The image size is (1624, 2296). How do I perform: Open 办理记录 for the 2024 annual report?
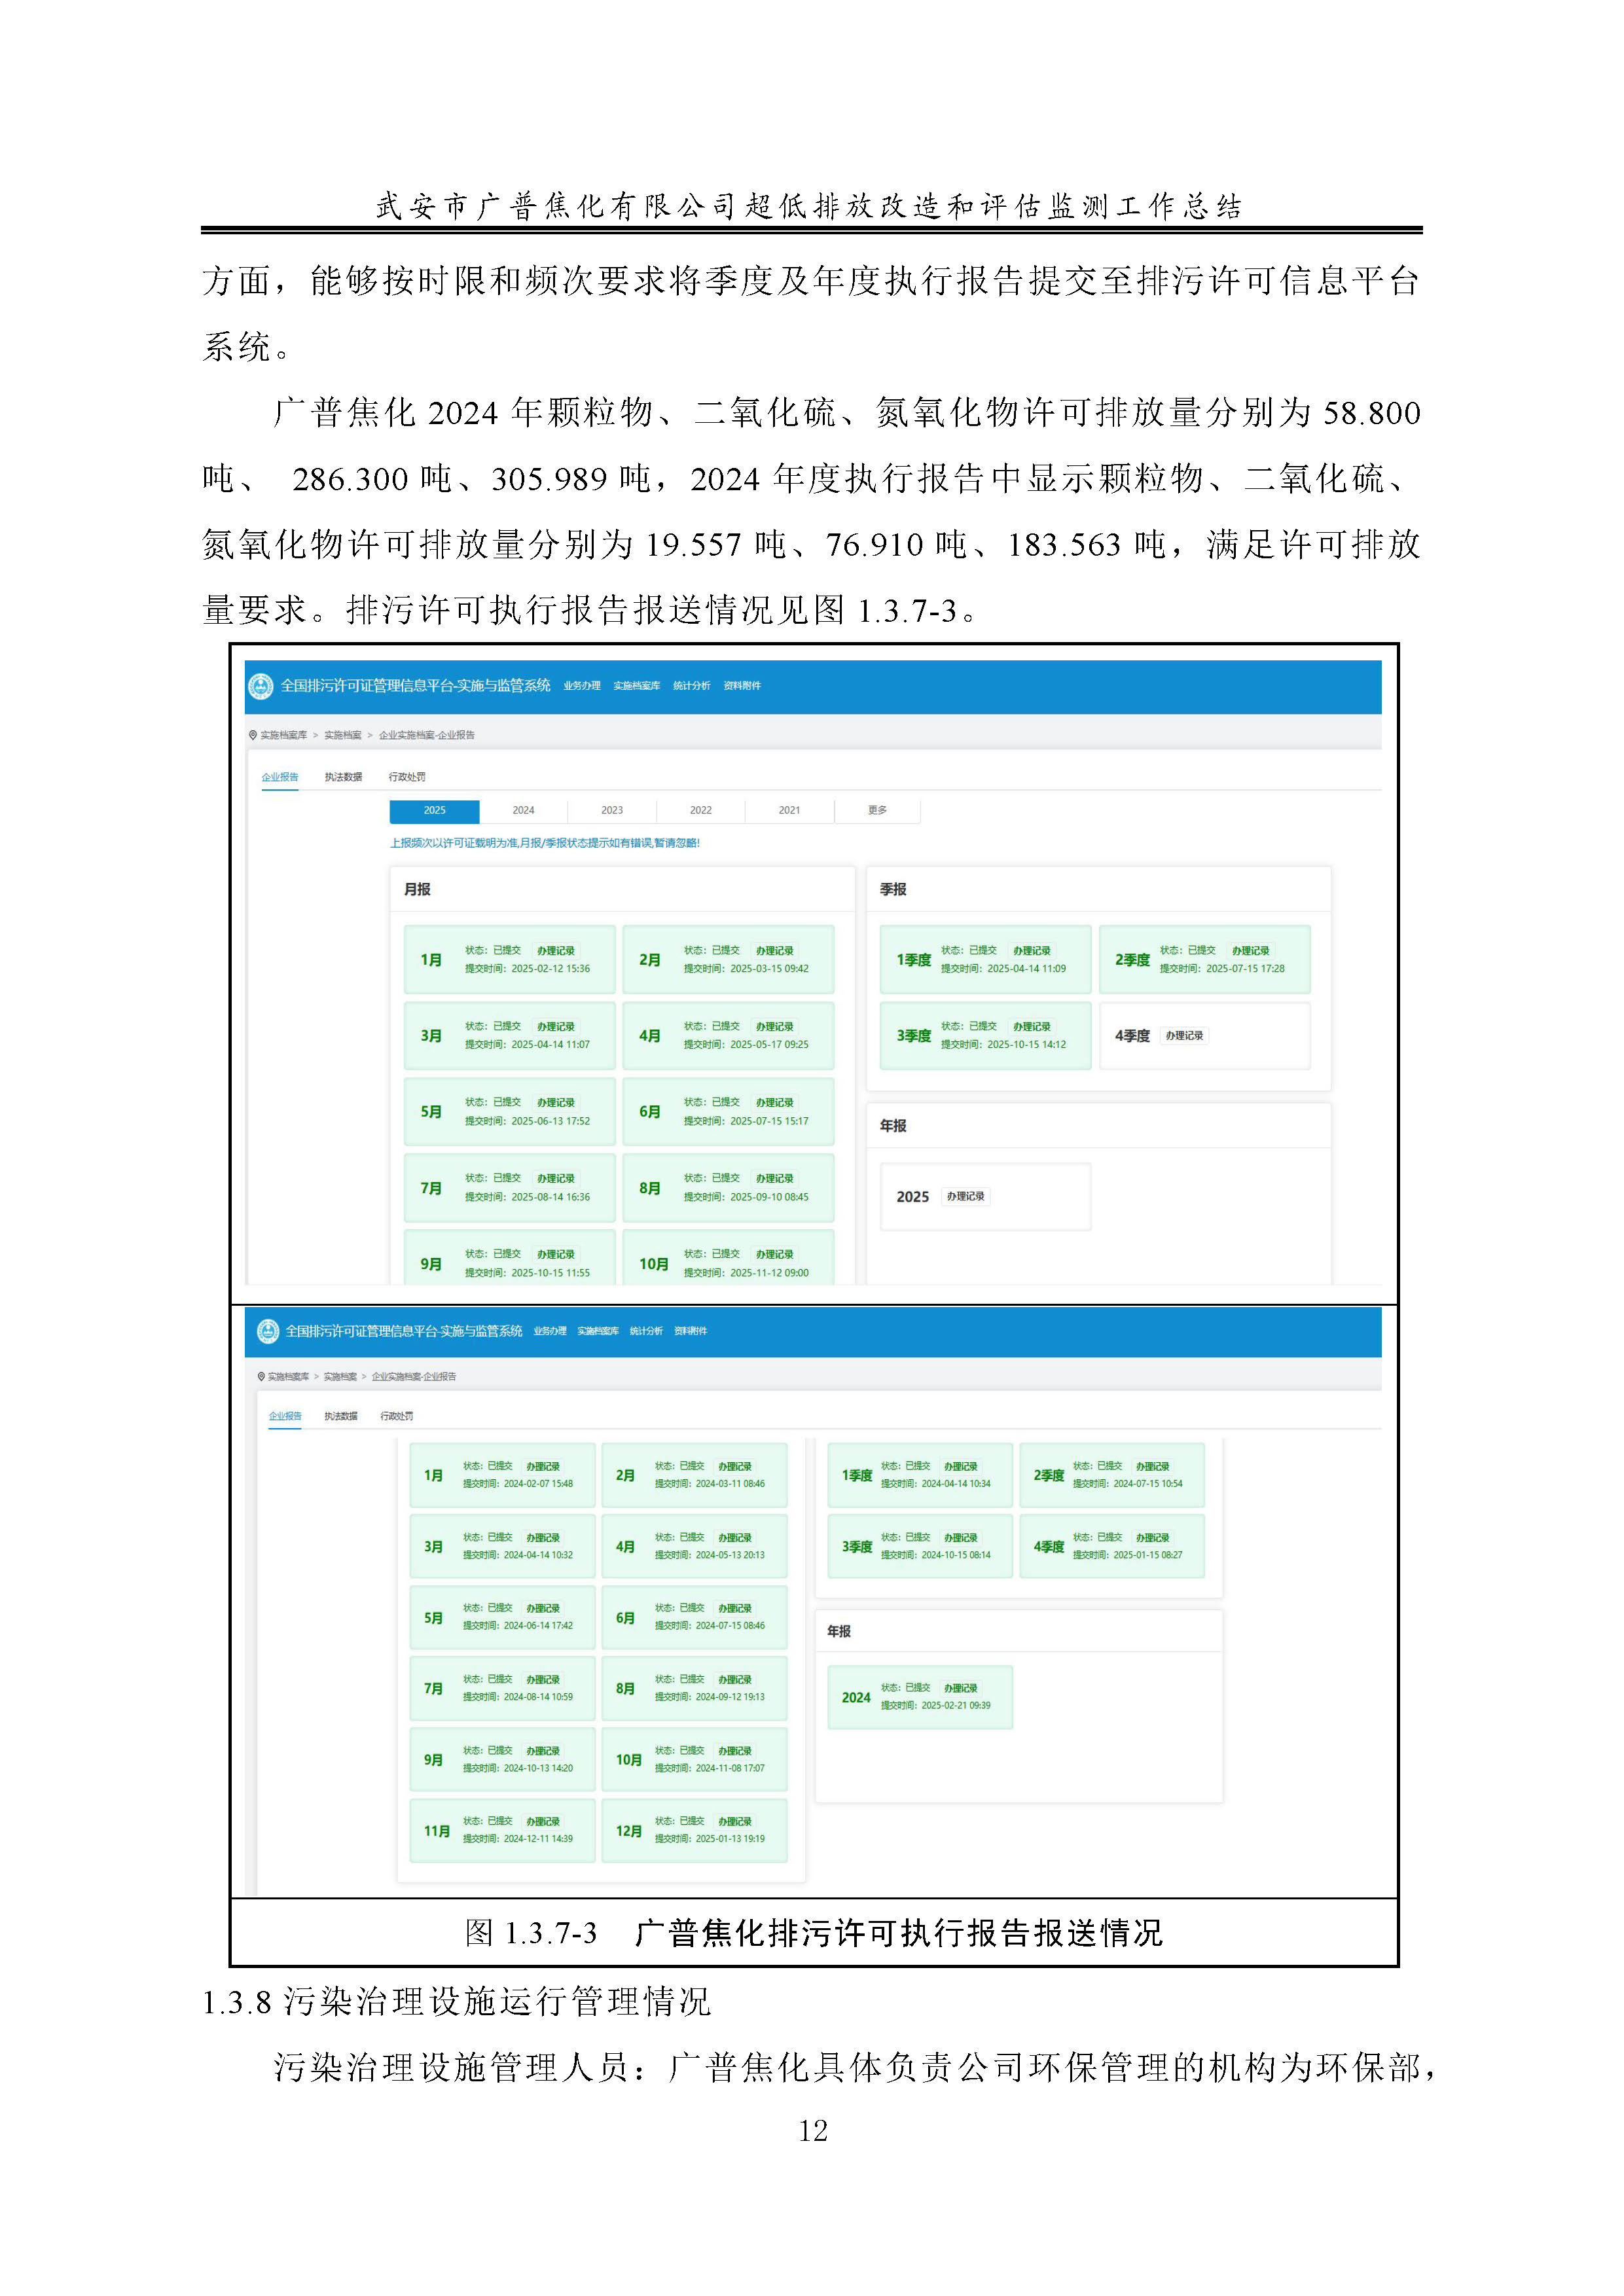[961, 1688]
